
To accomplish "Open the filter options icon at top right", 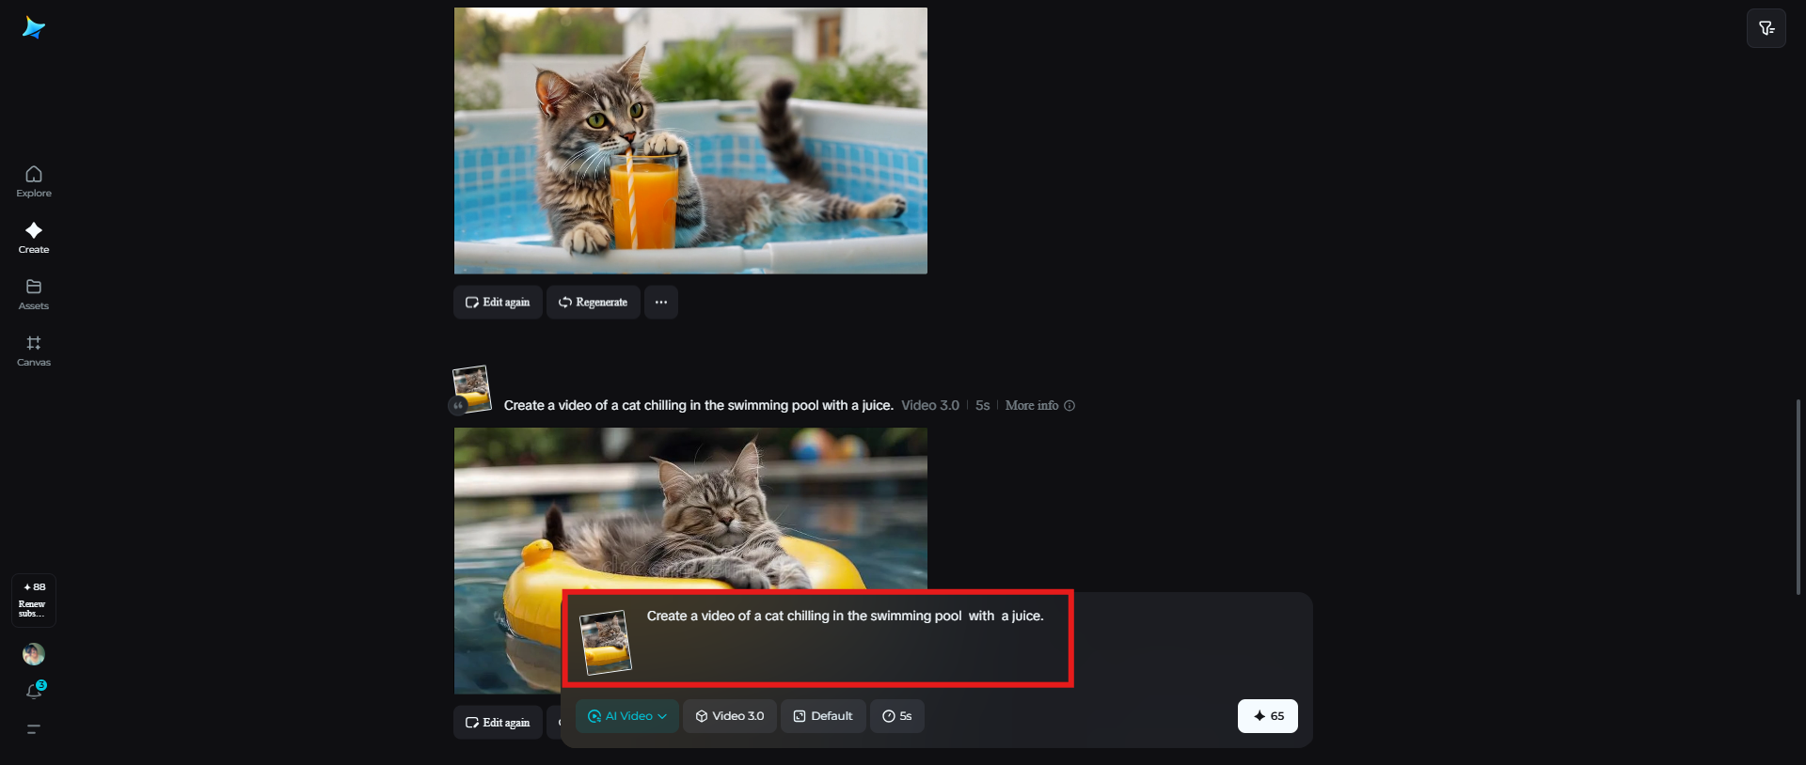I will click(1766, 28).
